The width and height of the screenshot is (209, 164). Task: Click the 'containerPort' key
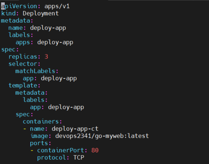click(x=61, y=150)
